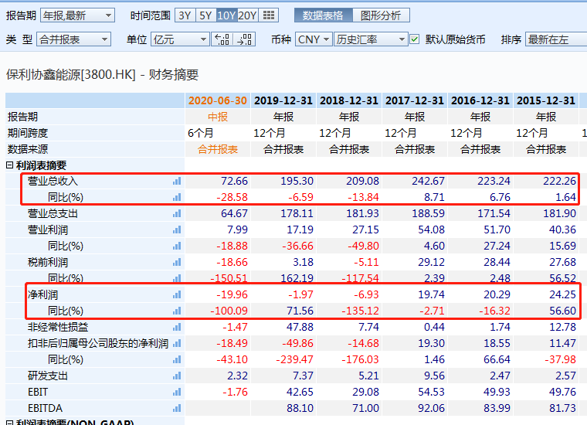Open the 历史汇率 dropdown
Viewport: 587px width, 425px height.
(370, 39)
